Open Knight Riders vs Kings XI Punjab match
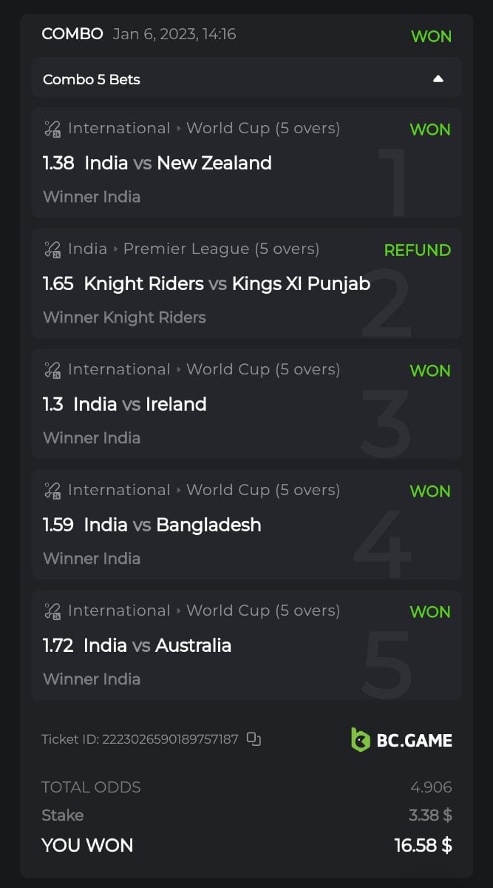 [226, 283]
